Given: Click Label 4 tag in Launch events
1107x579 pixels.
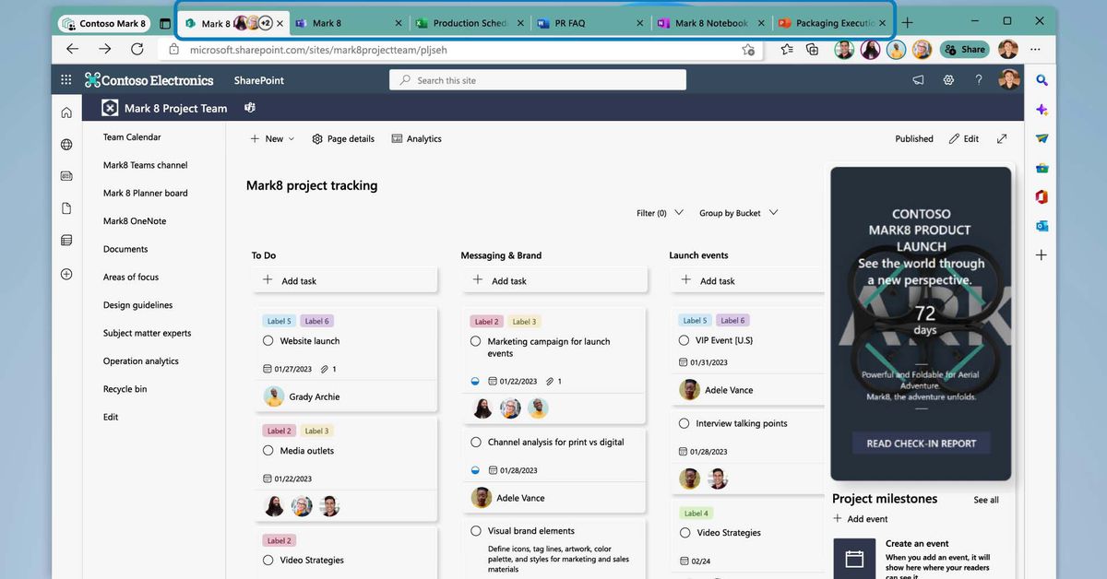Looking at the screenshot, I should coord(696,514).
